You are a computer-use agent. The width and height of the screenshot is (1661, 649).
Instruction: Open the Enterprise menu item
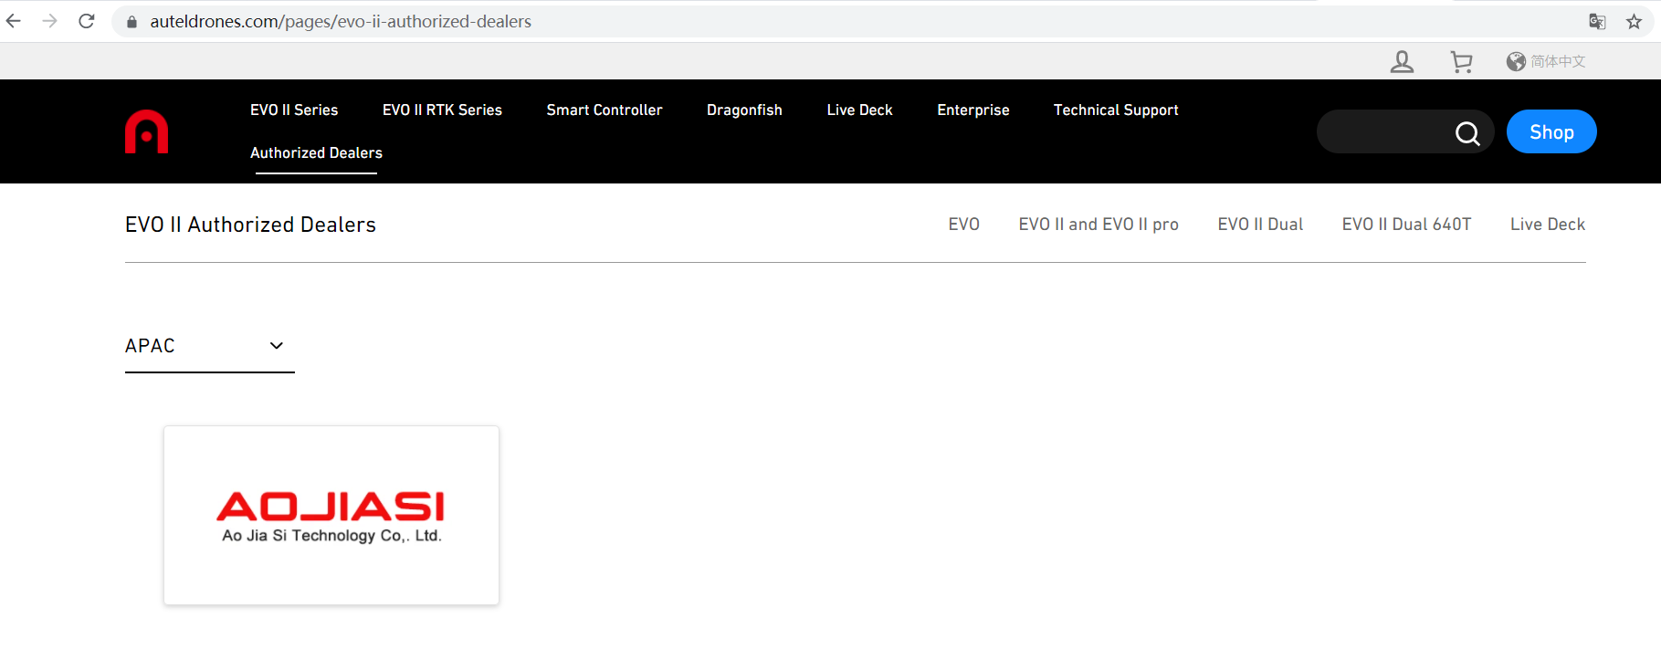tap(973, 110)
